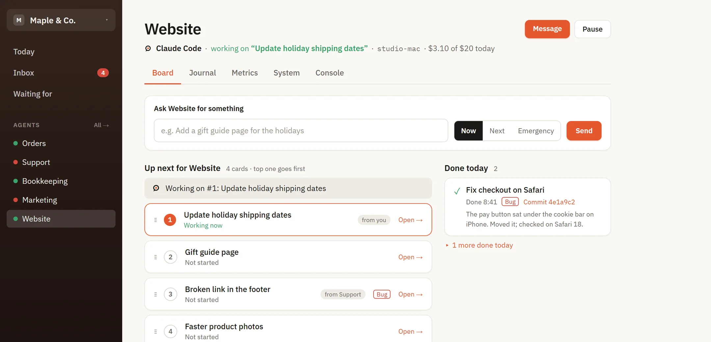Viewport: 711px width, 342px height.
Task: Click the working on "Update holiday shipping dates" link
Action: point(289,48)
